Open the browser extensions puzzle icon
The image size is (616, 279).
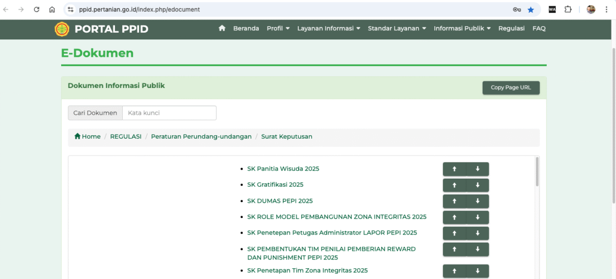tap(568, 10)
